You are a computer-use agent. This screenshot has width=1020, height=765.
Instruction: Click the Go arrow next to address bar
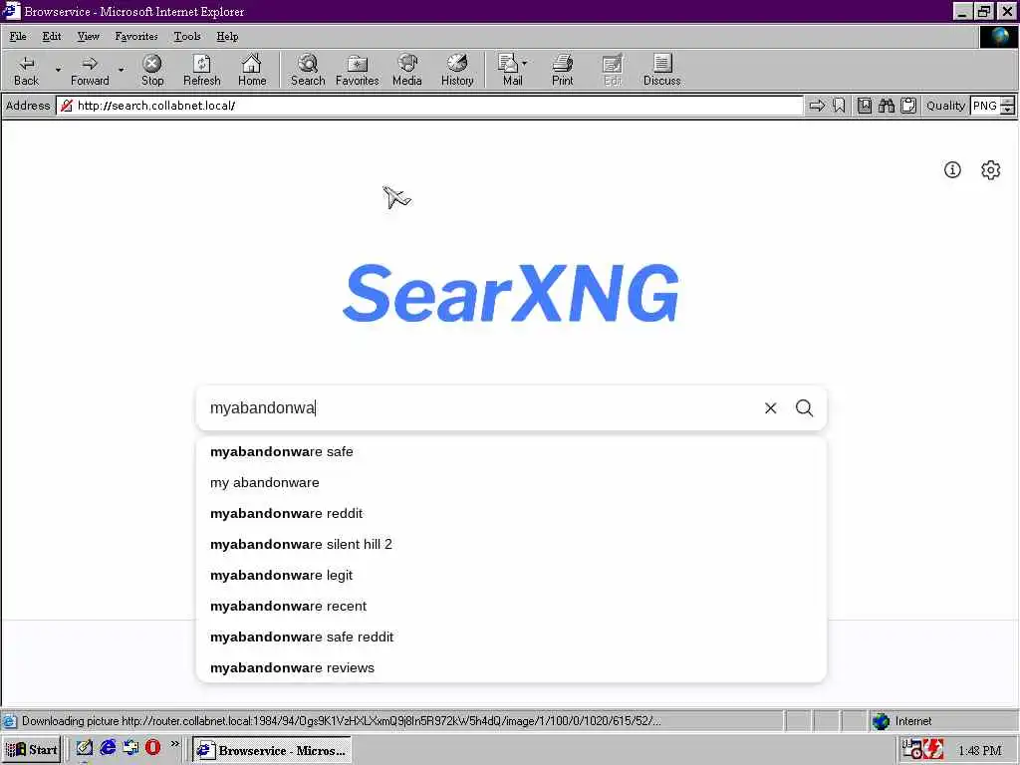point(817,106)
